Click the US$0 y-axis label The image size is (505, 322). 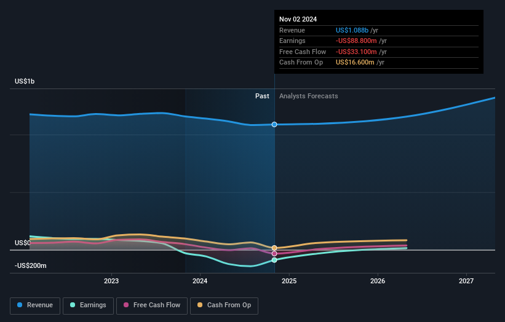[x=22, y=243]
